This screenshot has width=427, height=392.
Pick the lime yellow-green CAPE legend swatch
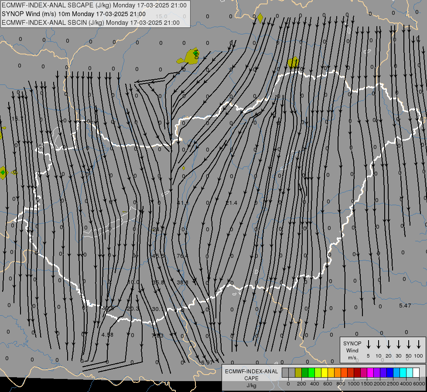click(318, 372)
